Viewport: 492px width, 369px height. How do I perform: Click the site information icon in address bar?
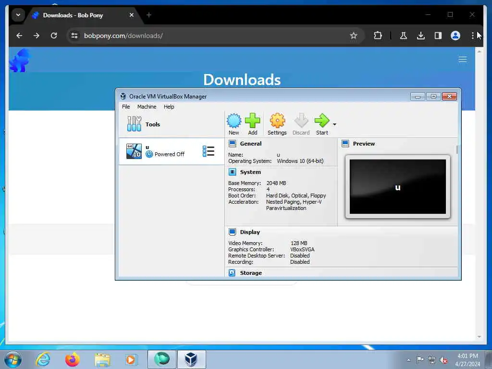pyautogui.click(x=74, y=36)
